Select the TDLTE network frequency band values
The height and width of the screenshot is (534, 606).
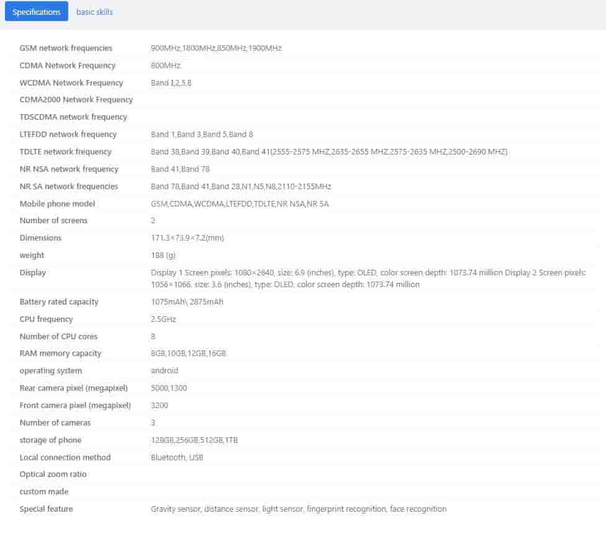pyautogui.click(x=329, y=151)
